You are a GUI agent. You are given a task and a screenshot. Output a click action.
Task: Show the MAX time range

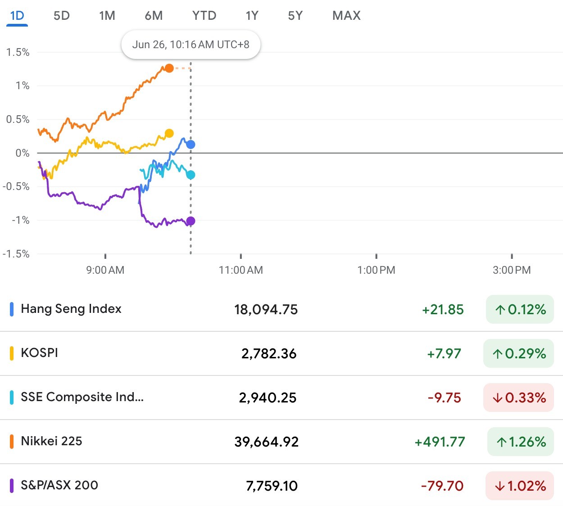[x=346, y=16]
